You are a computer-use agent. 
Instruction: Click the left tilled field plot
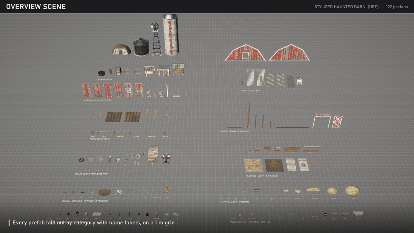coord(114,117)
